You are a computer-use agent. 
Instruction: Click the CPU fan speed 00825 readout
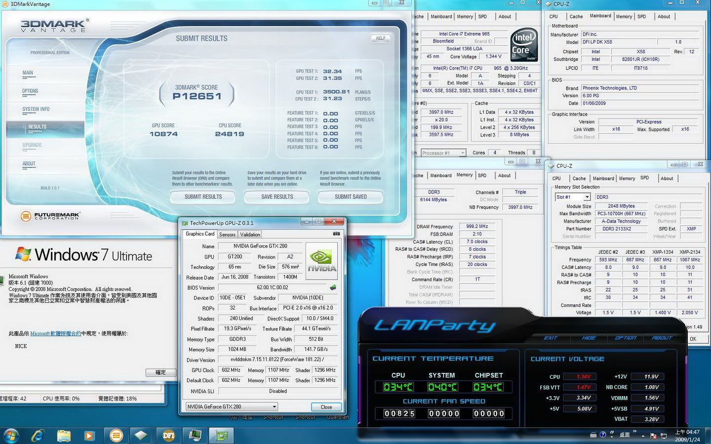(x=399, y=413)
